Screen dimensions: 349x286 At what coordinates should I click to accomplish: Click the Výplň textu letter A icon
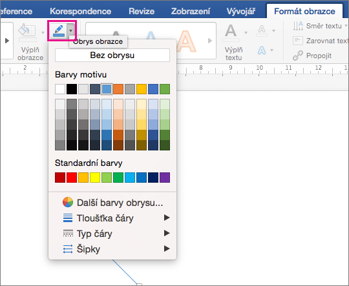pos(231,32)
